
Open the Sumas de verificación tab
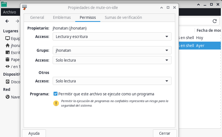(123, 17)
